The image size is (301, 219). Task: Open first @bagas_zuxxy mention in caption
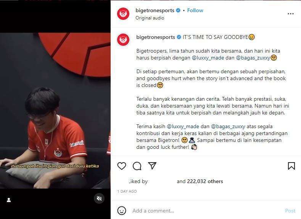(253, 58)
